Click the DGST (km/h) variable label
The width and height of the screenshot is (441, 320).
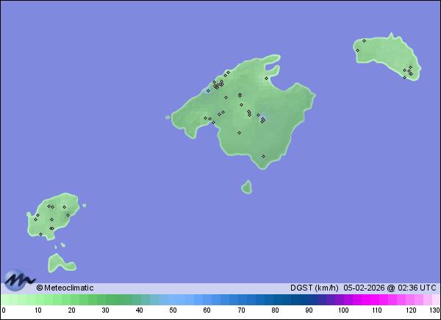[x=314, y=288]
